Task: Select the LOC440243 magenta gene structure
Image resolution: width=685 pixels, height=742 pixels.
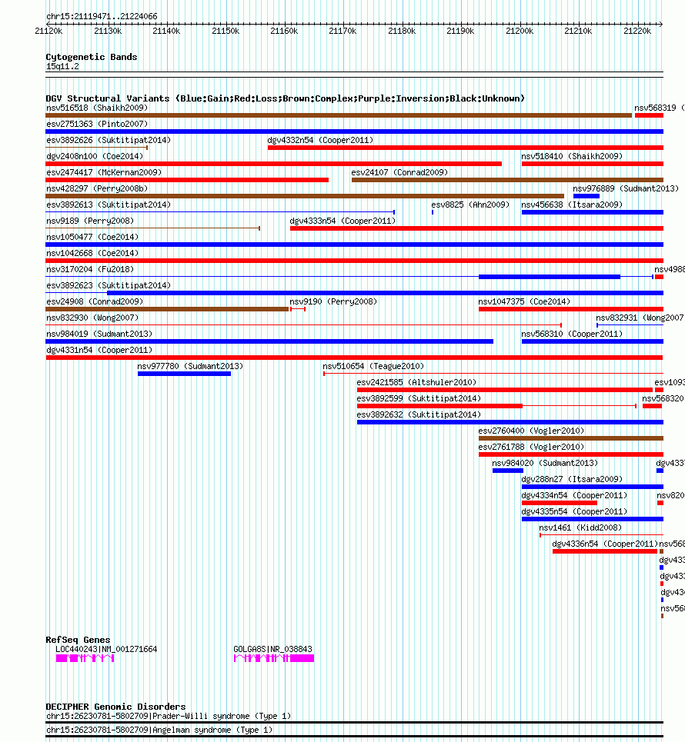Action: (x=85, y=658)
